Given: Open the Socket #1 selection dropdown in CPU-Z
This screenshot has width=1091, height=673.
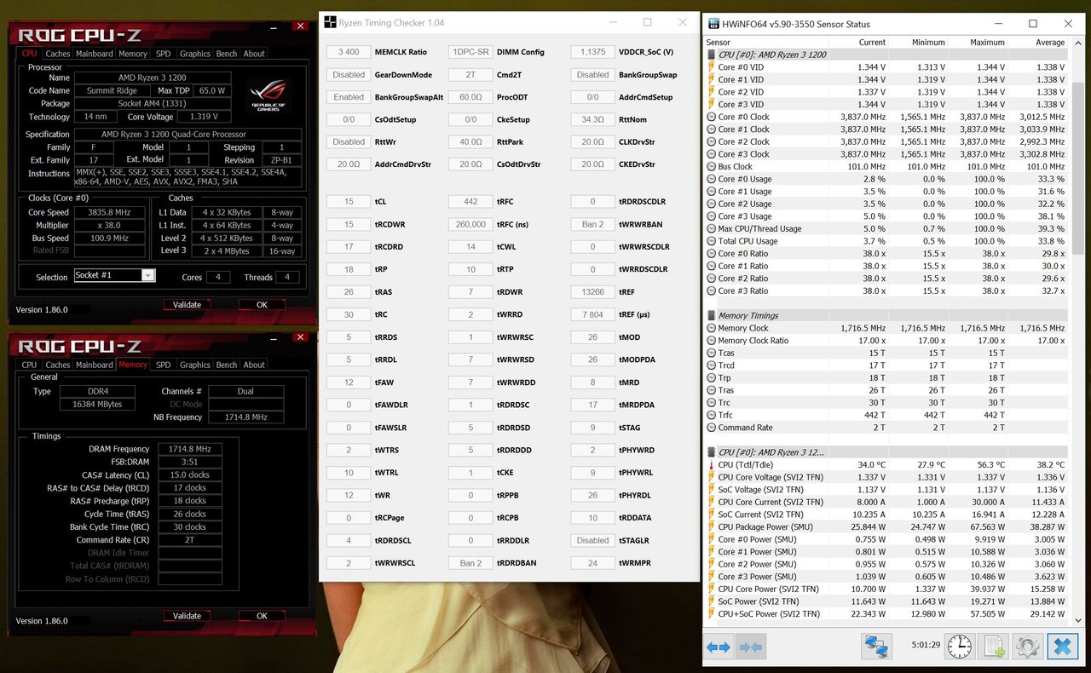Looking at the screenshot, I should tap(148, 275).
